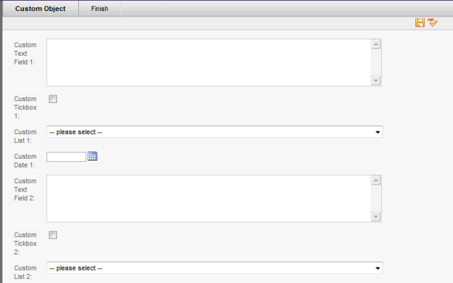The height and width of the screenshot is (283, 453).
Task: Click the Custom Date 1 label text
Action: coord(25,161)
